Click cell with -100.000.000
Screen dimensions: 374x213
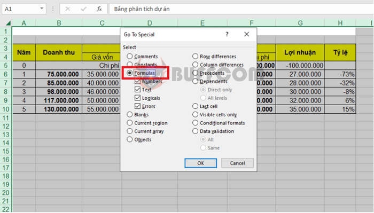click(x=300, y=66)
